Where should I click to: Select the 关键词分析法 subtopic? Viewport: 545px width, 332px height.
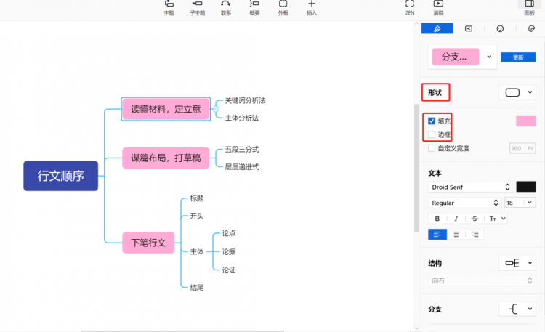tap(245, 100)
